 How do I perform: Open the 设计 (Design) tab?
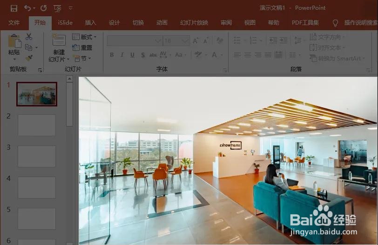114,23
